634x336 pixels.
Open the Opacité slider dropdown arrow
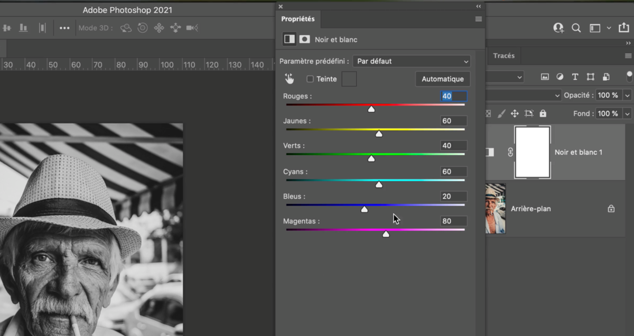[x=627, y=96]
